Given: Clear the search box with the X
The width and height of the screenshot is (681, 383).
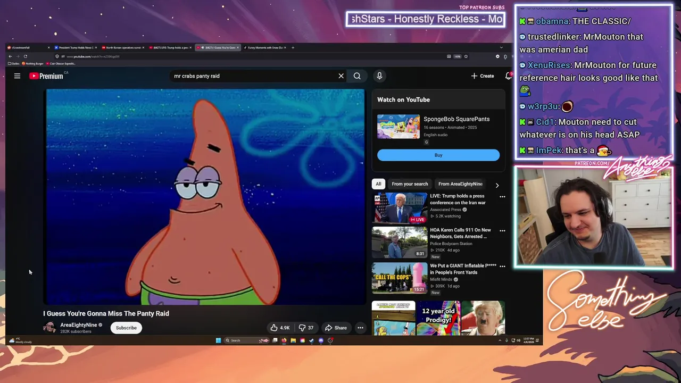Looking at the screenshot, I should click(341, 76).
